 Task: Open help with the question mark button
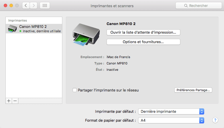click(x=215, y=120)
